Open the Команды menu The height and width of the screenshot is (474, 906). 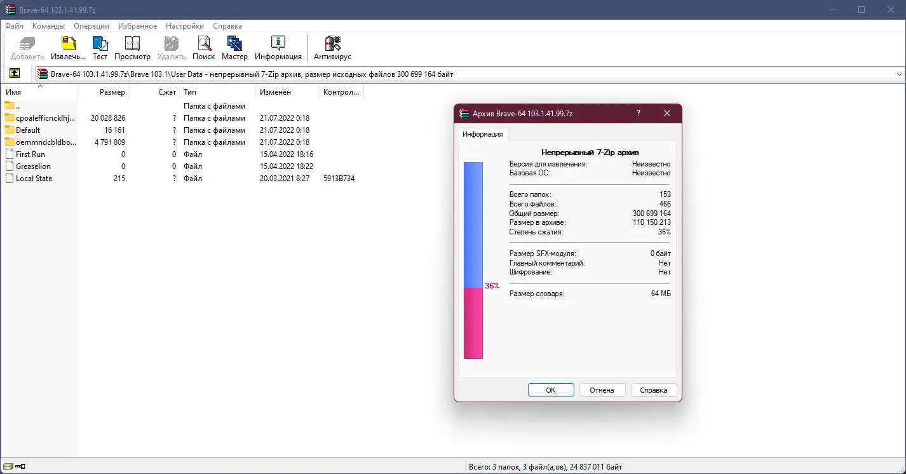pos(48,26)
